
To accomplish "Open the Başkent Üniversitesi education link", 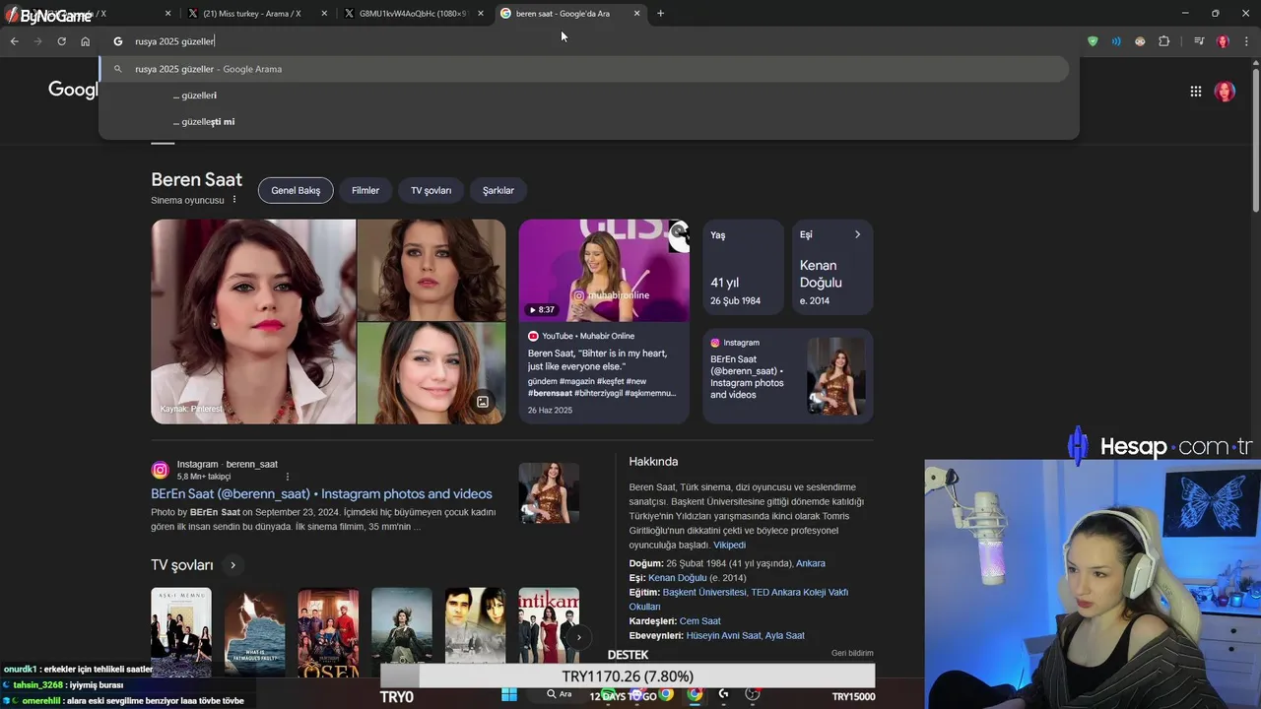I will point(704,592).
